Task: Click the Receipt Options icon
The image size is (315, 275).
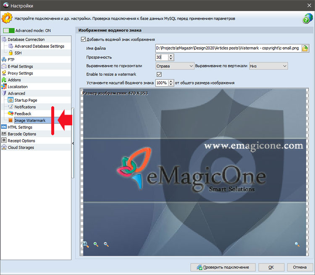Action: point(4,140)
